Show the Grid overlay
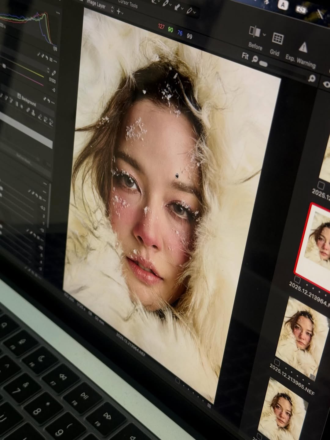The height and width of the screenshot is (440, 330). point(277,39)
